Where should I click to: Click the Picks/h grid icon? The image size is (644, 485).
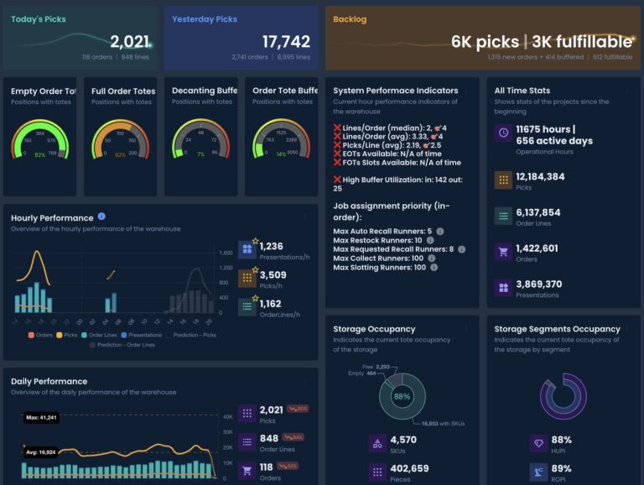point(247,279)
